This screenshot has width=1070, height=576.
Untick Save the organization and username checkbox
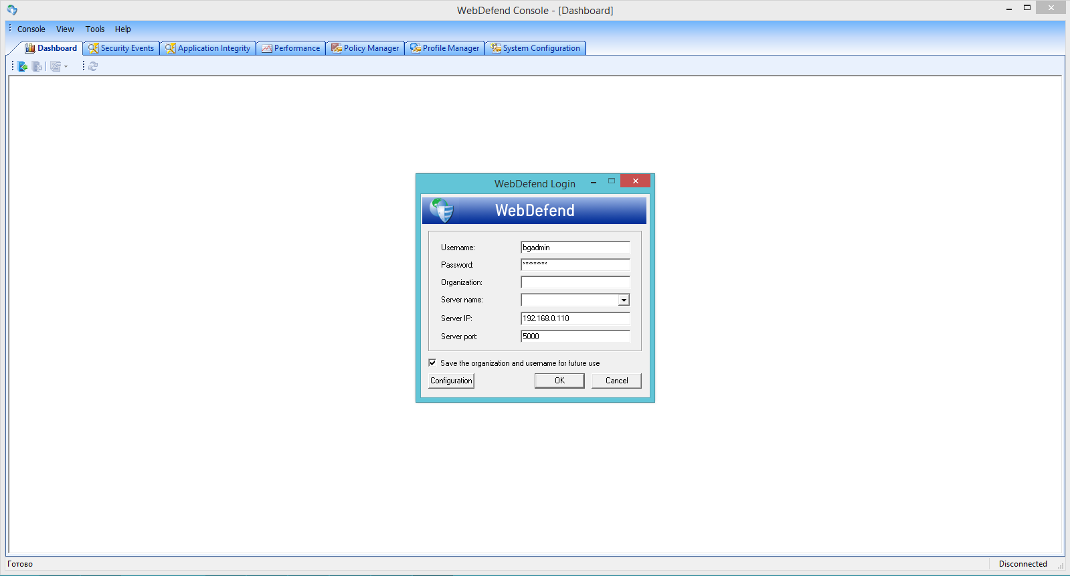coord(432,363)
